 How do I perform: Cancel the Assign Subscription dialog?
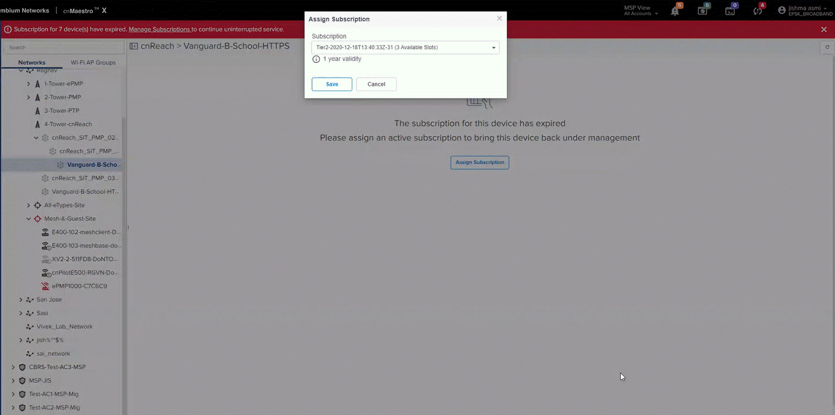[x=376, y=84]
